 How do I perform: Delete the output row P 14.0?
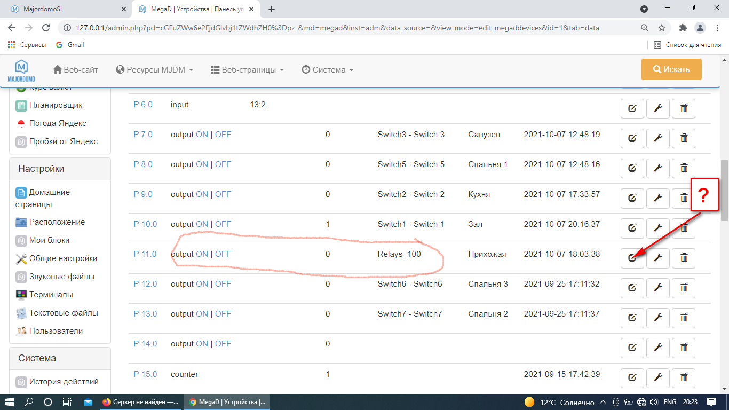tap(684, 348)
